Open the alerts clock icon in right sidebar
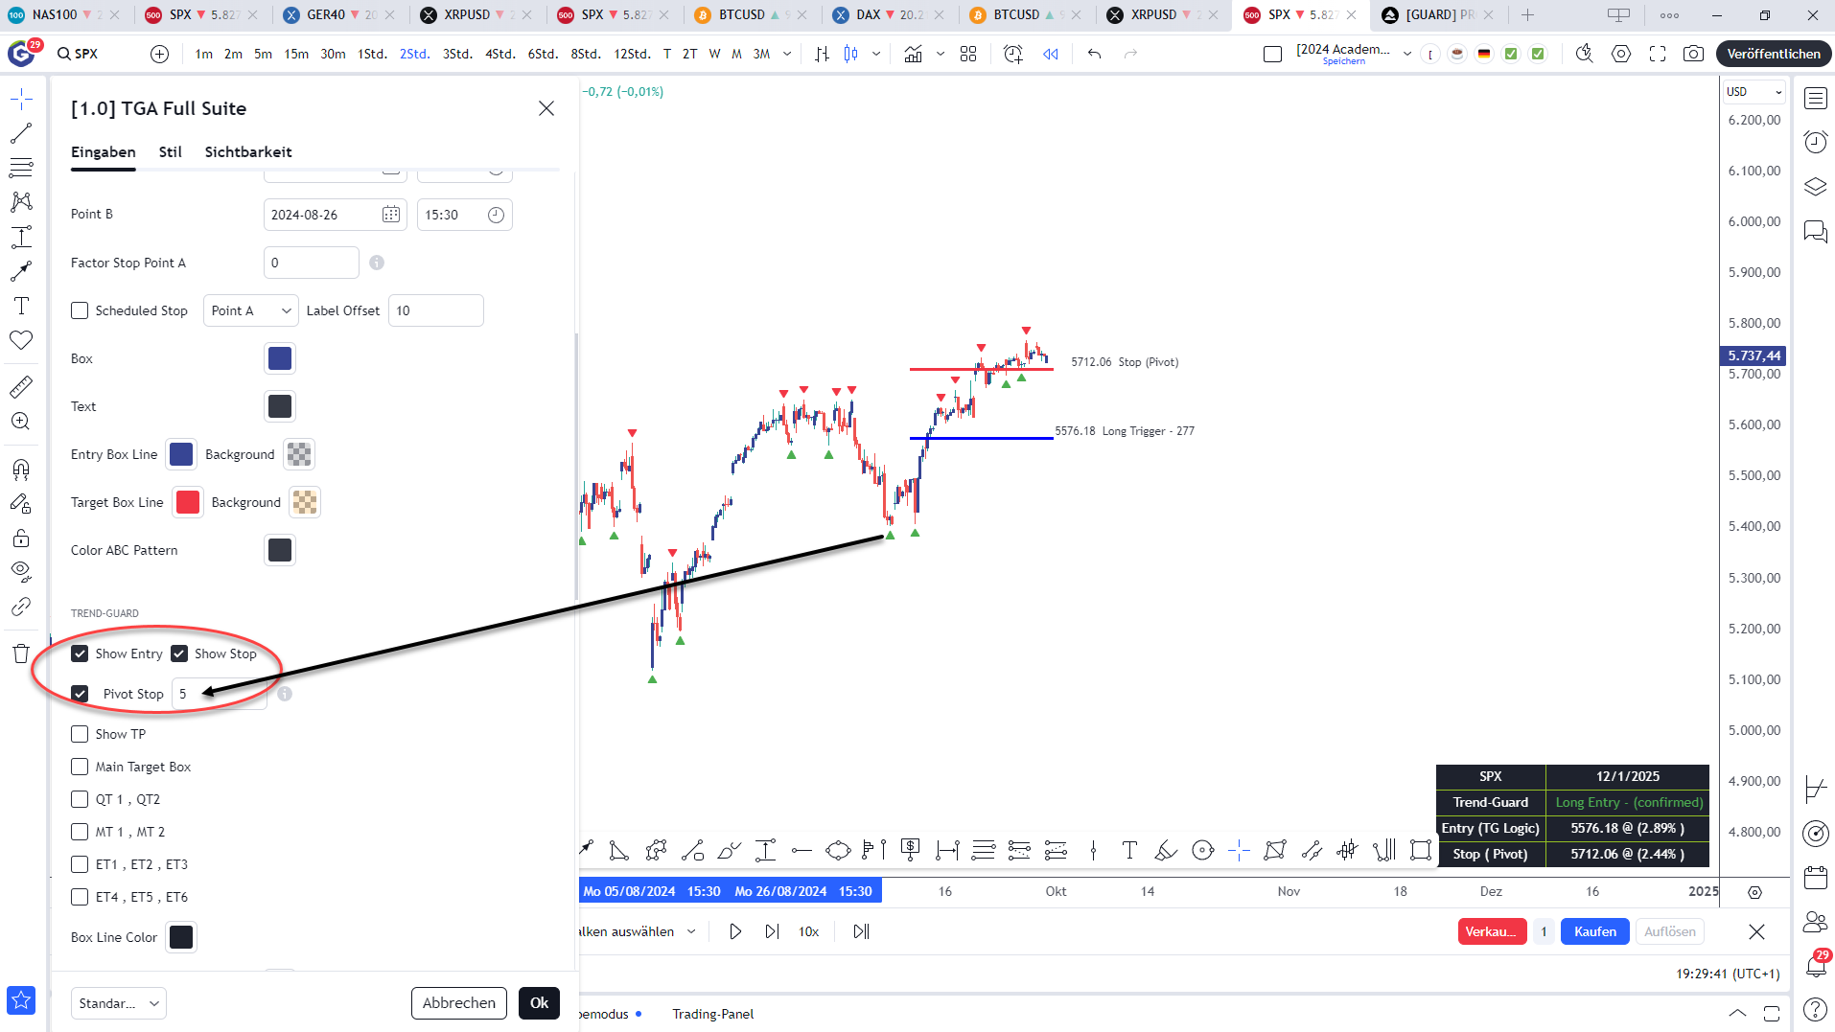The image size is (1835, 1032). [x=1816, y=143]
